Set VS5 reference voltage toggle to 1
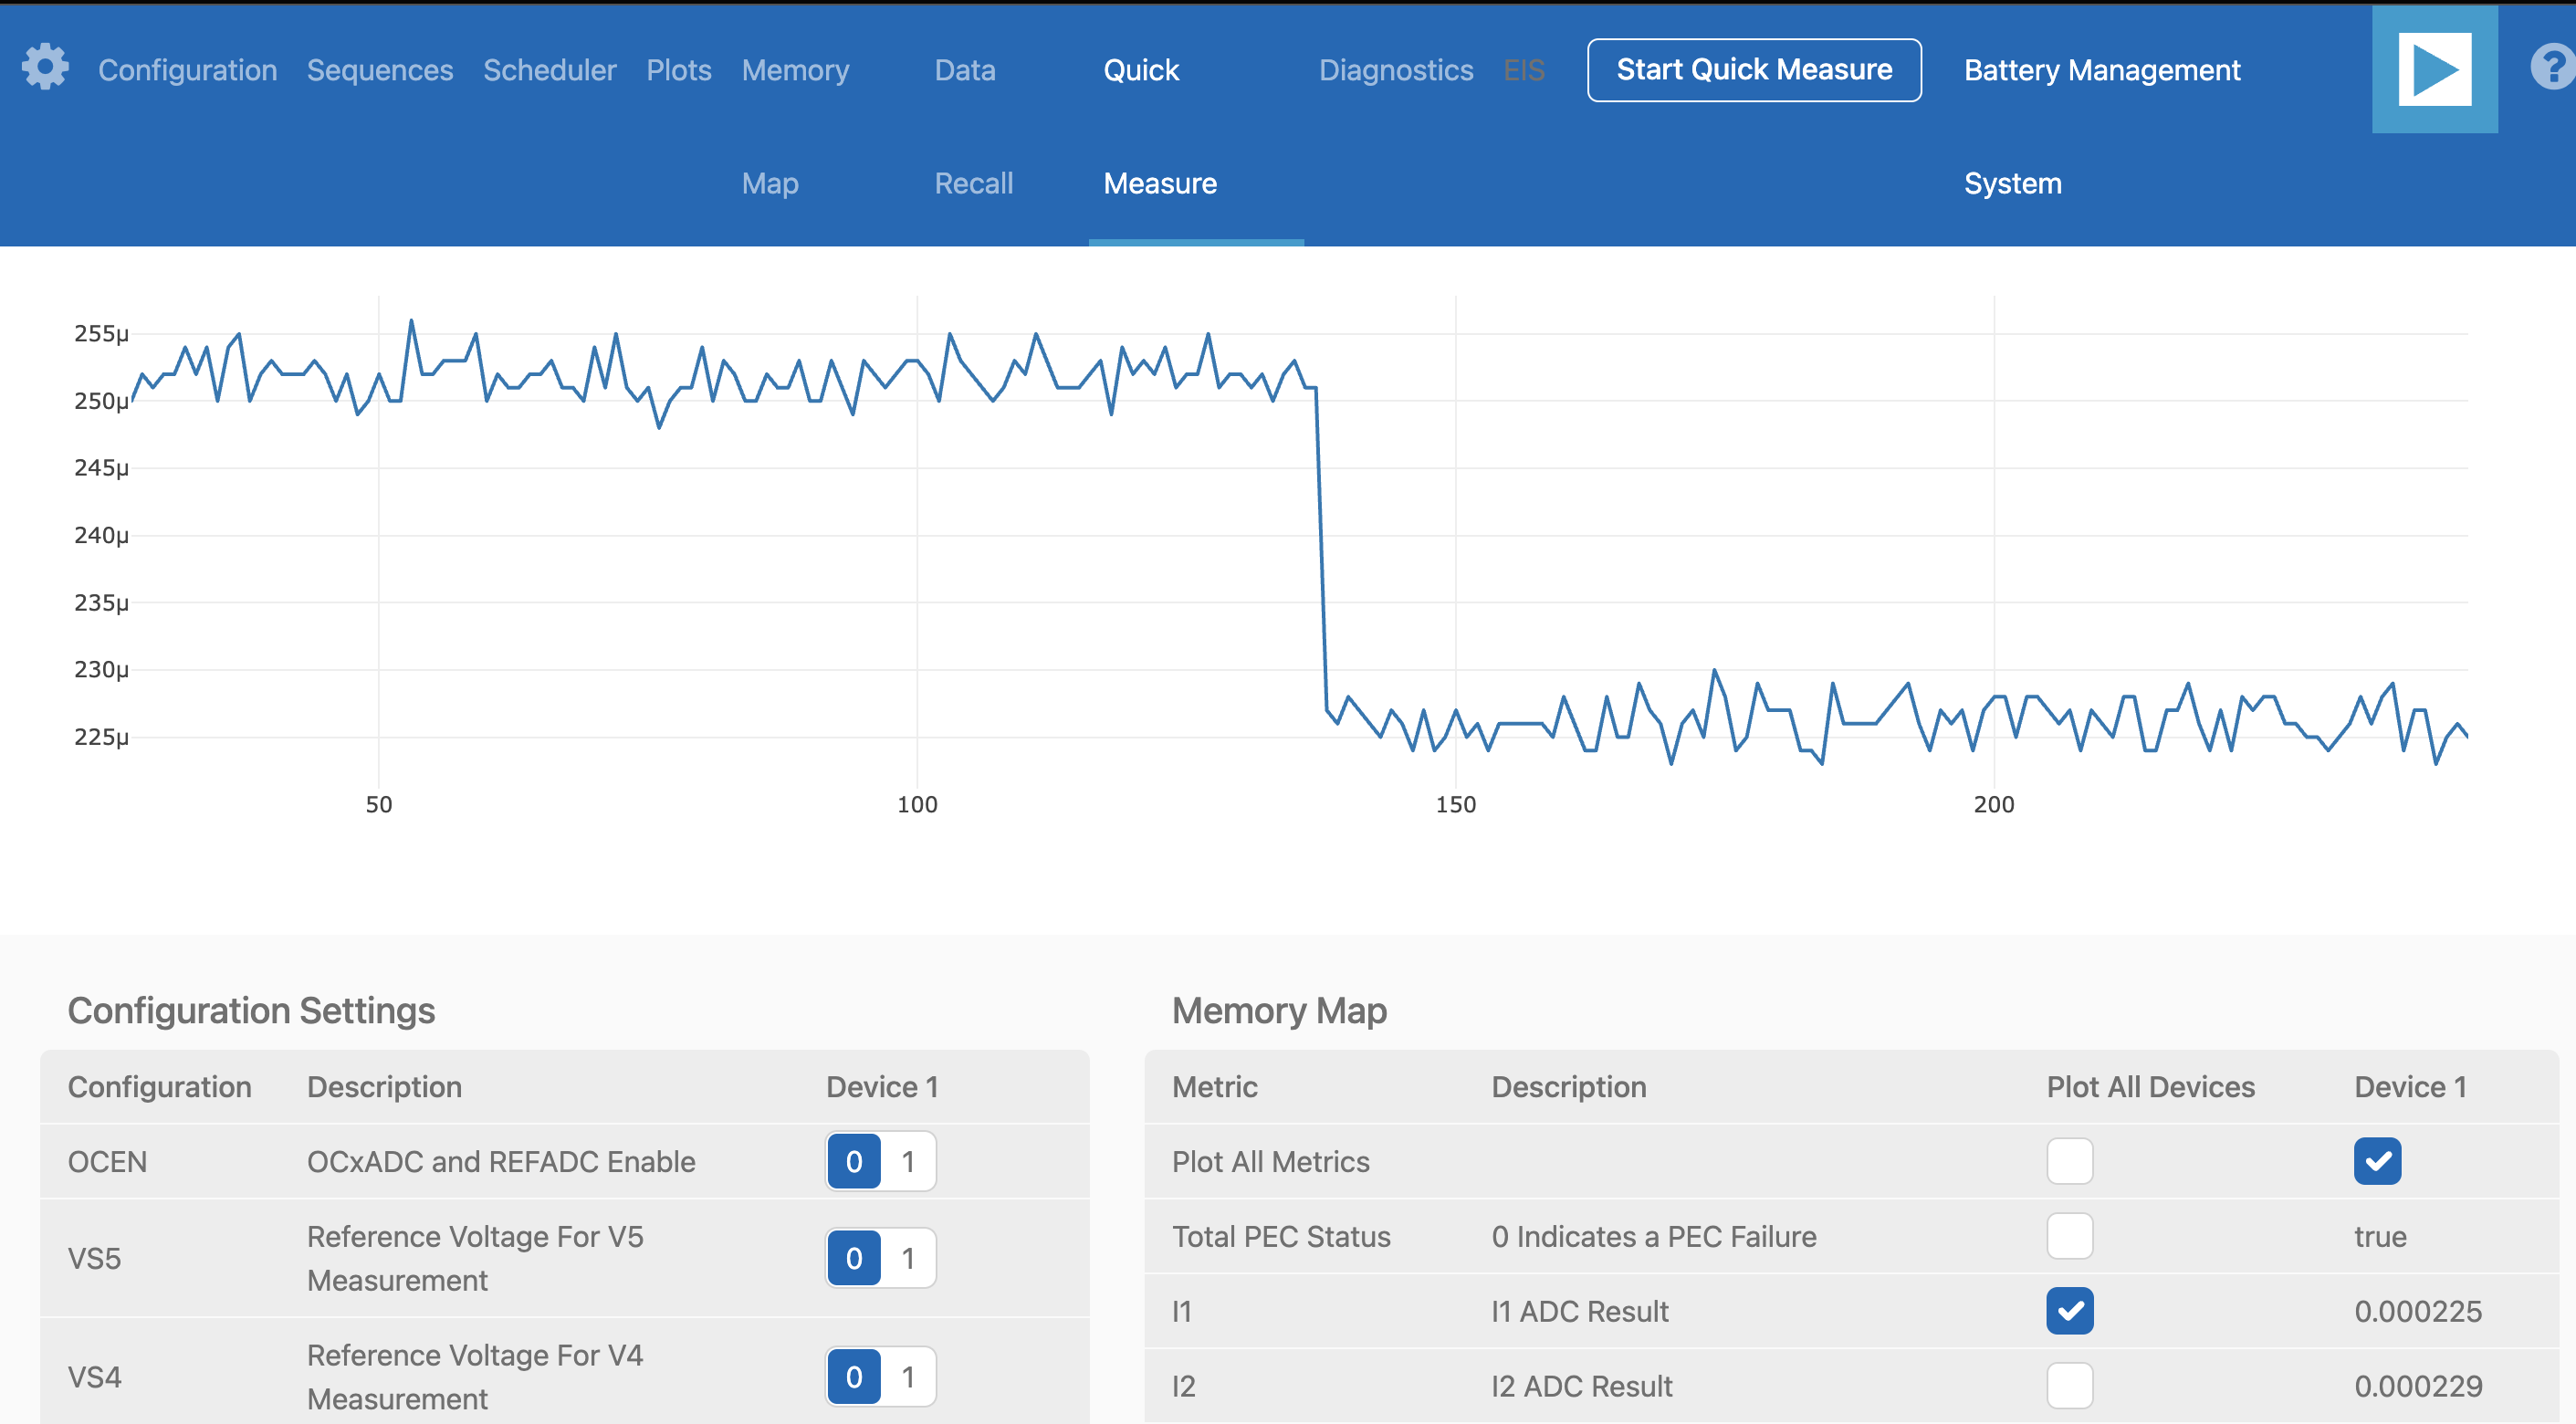This screenshot has width=2576, height=1424. (908, 1258)
